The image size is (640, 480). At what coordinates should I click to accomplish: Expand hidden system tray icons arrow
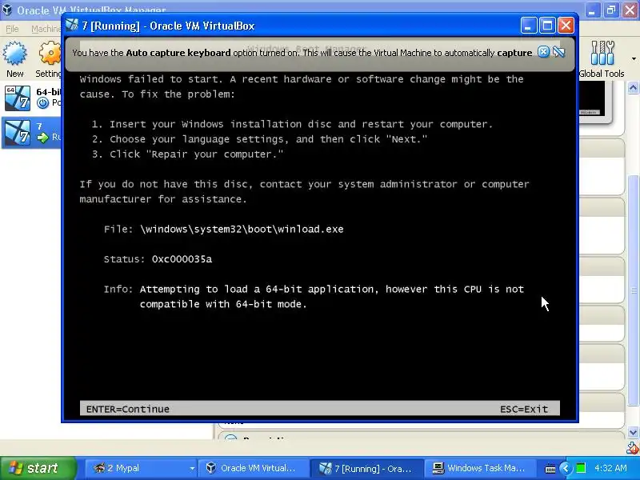coord(566,468)
